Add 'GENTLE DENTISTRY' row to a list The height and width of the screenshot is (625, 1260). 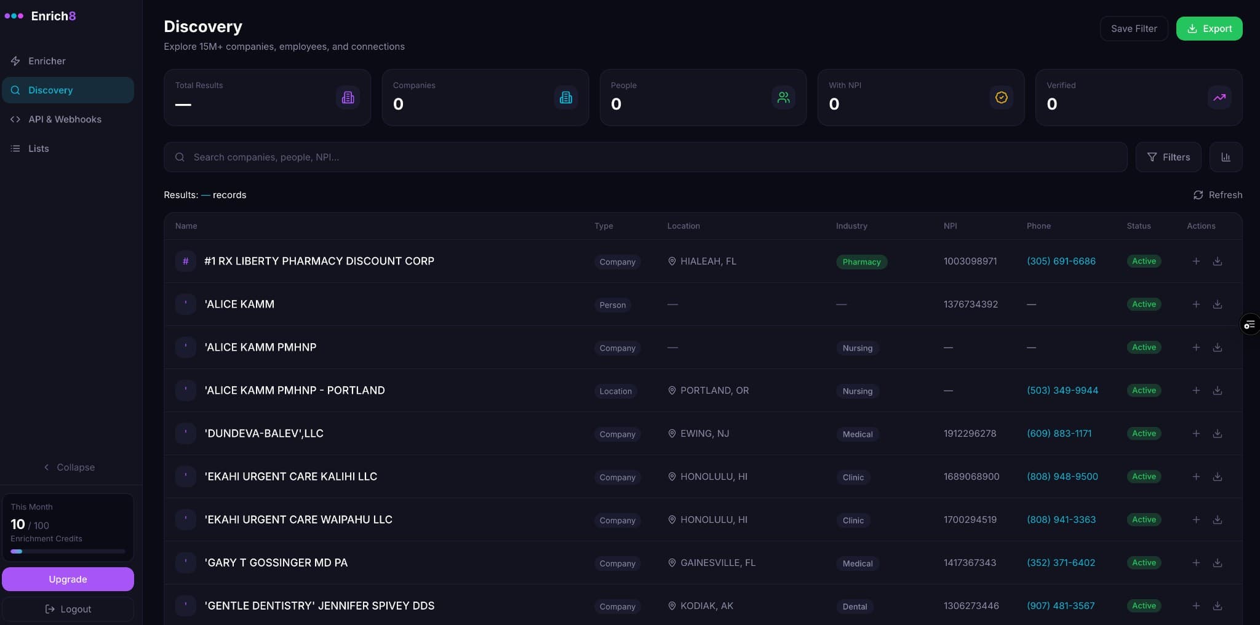(1196, 606)
